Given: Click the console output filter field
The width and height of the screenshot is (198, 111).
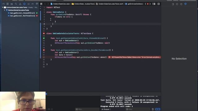Looking at the screenshot, I should point(138,109).
